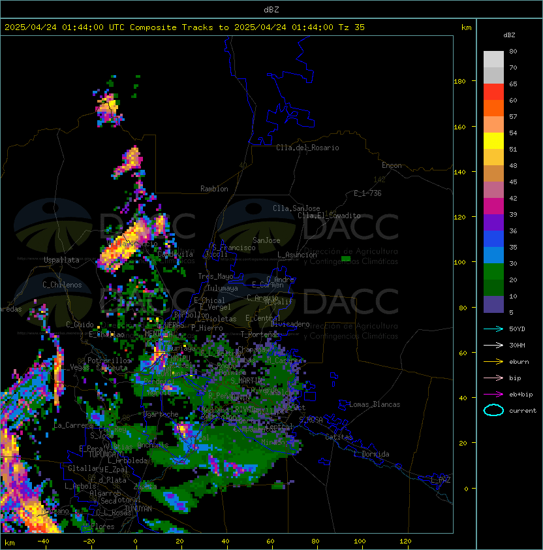Click the magenta 42 dBZ legend swatch
Viewport: 543px width, 550px height.
[x=493, y=206]
